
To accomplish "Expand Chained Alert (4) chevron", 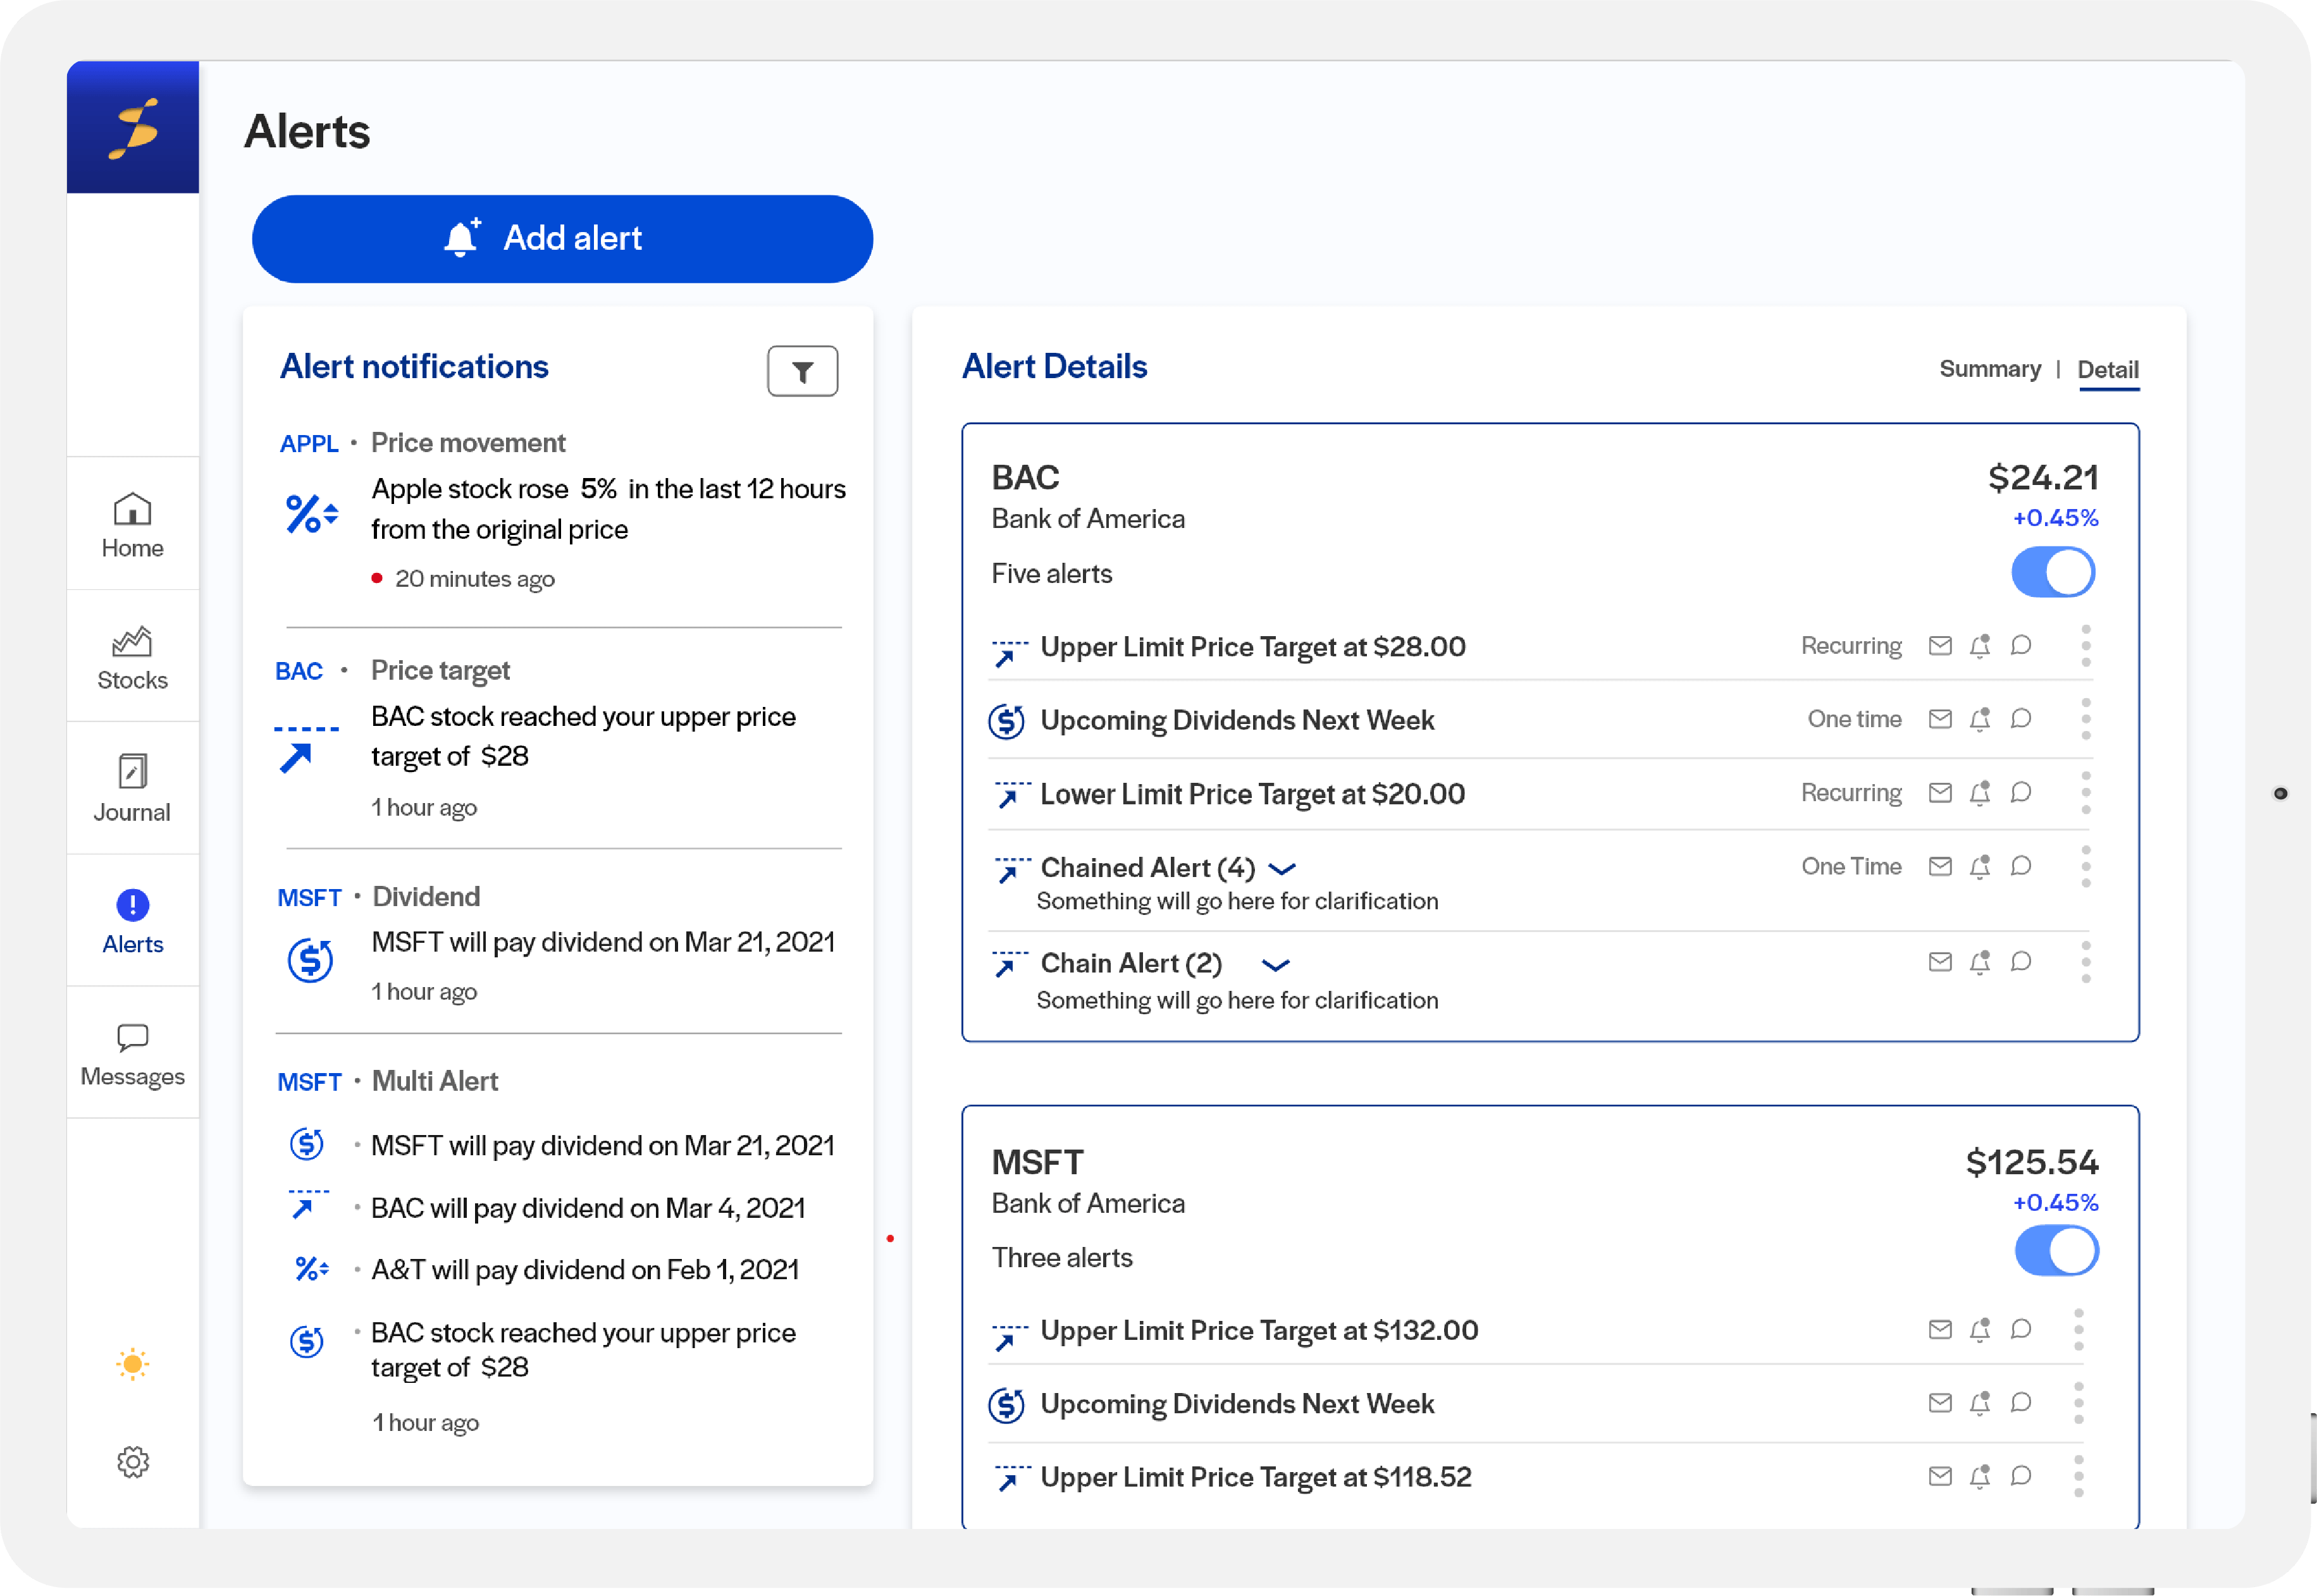I will 1282,868.
